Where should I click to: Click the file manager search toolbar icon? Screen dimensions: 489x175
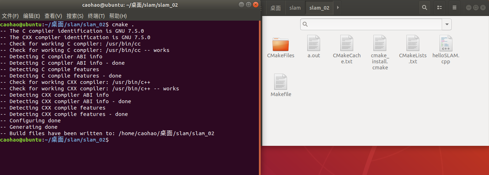424,7
